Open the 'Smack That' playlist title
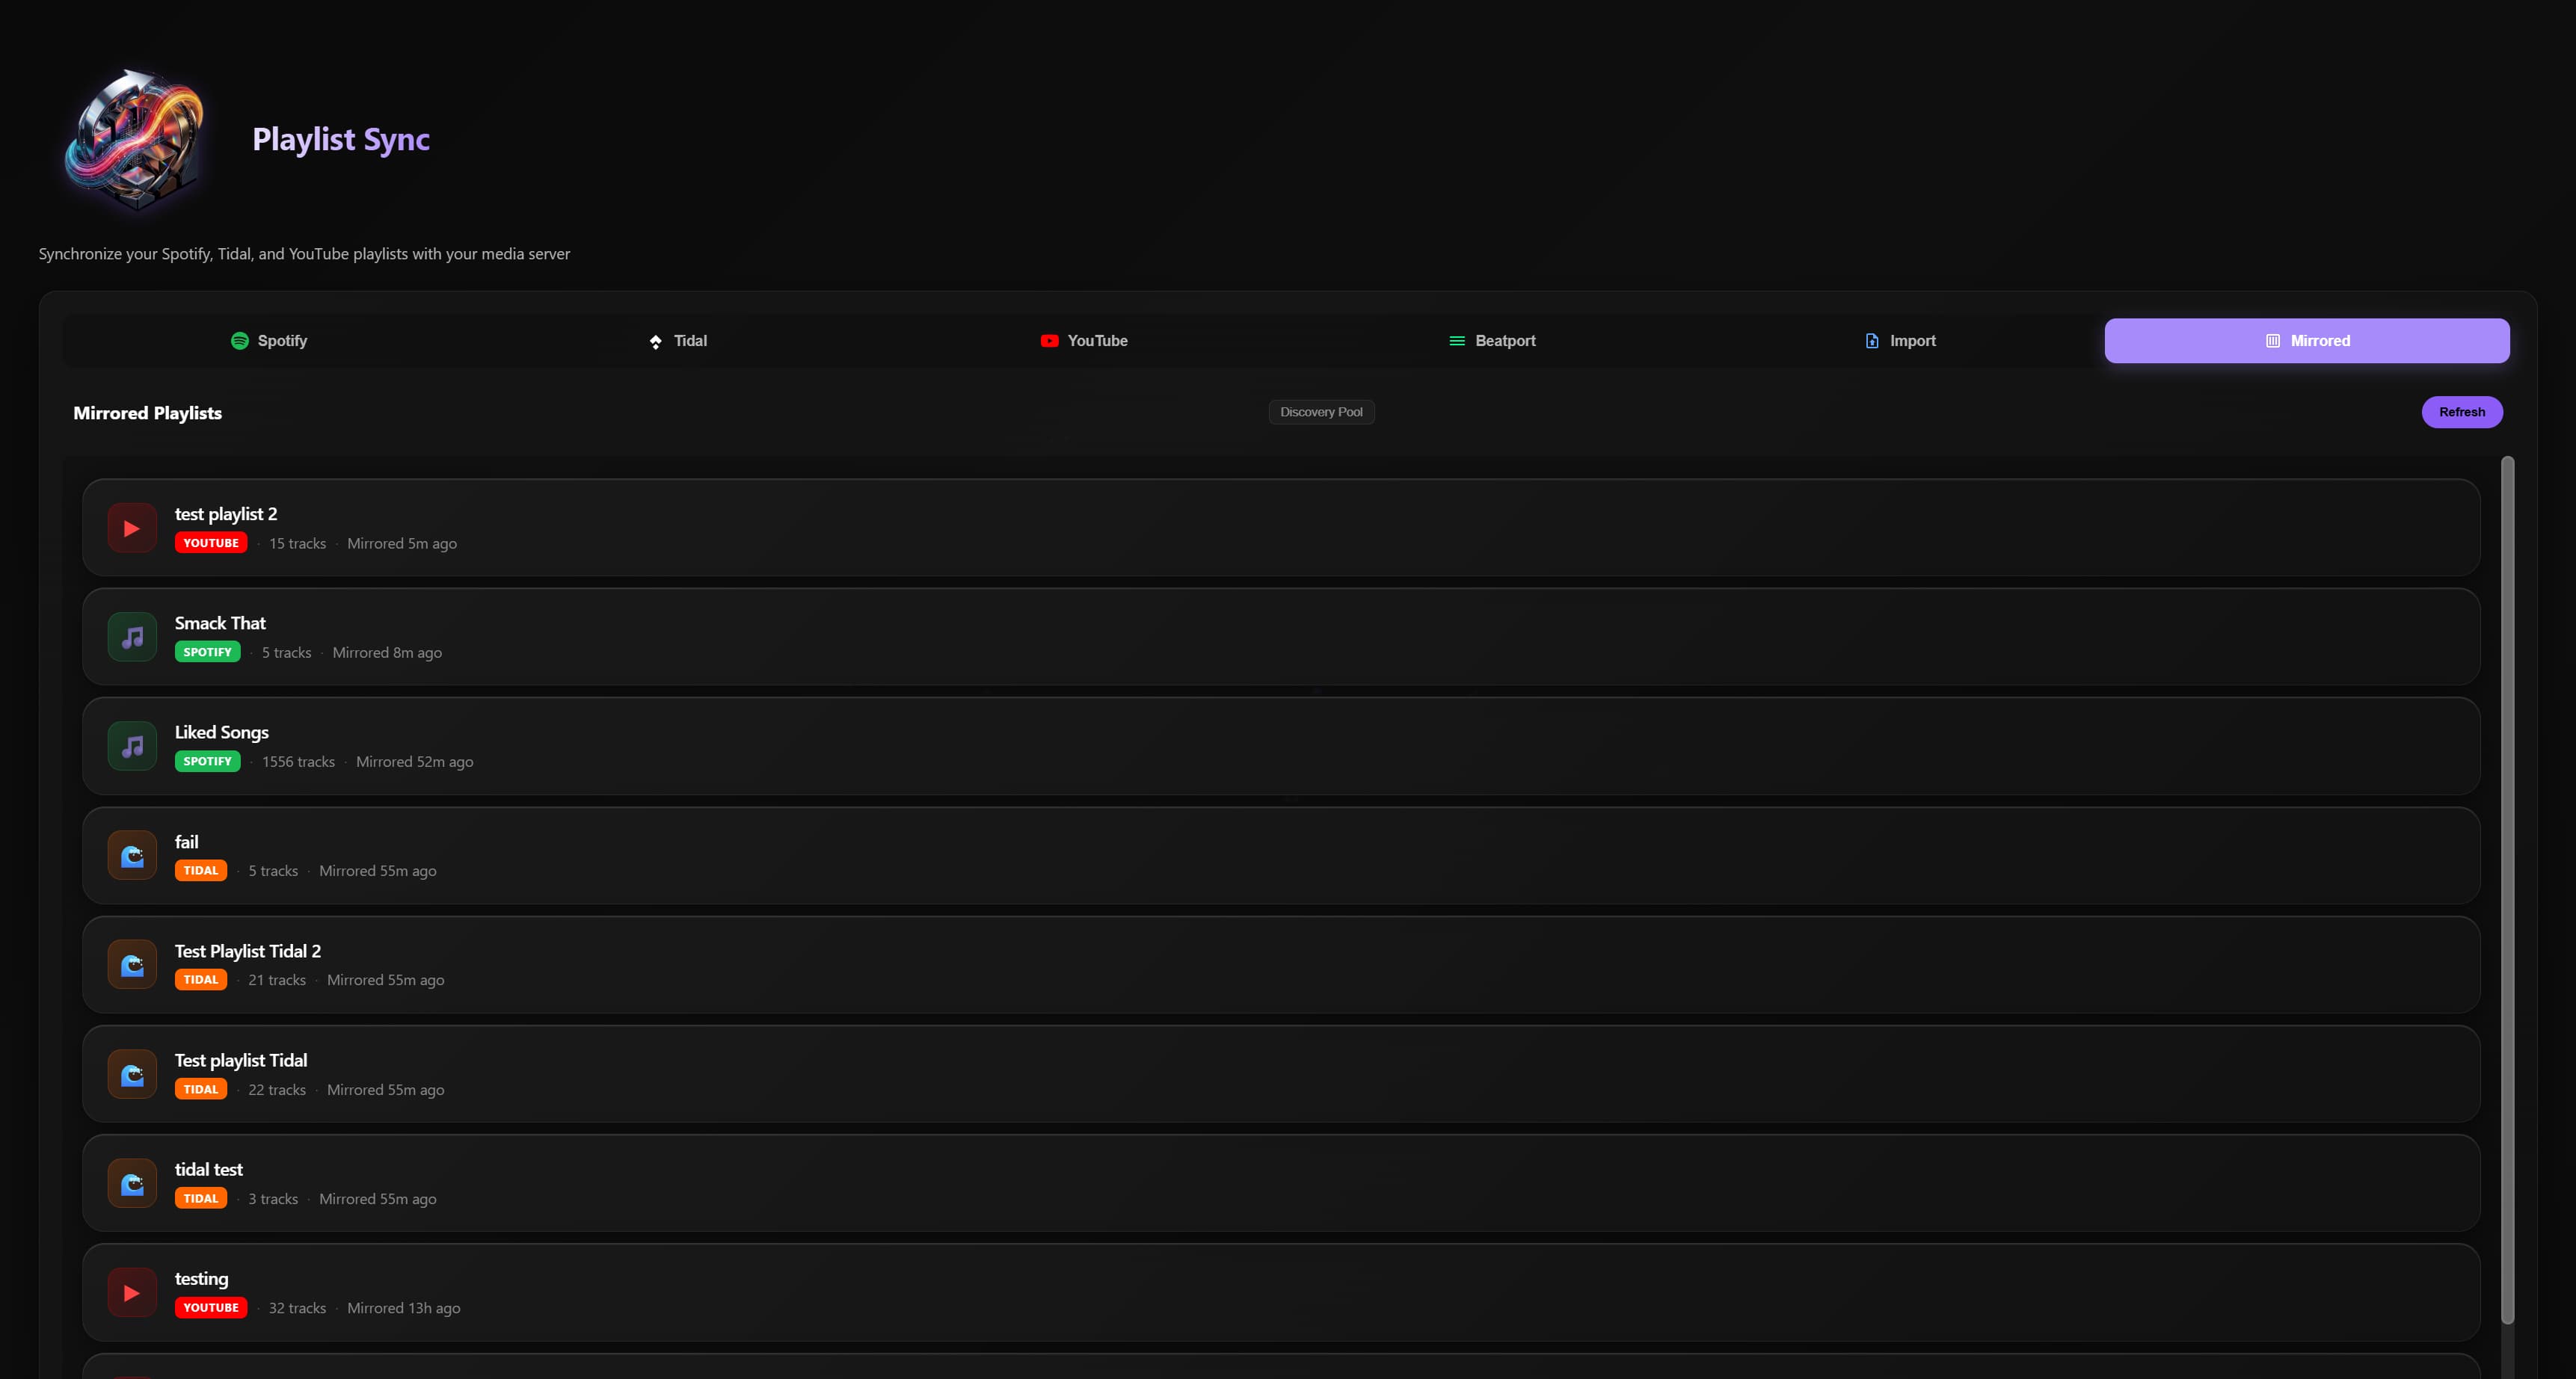The height and width of the screenshot is (1379, 2576). point(220,623)
